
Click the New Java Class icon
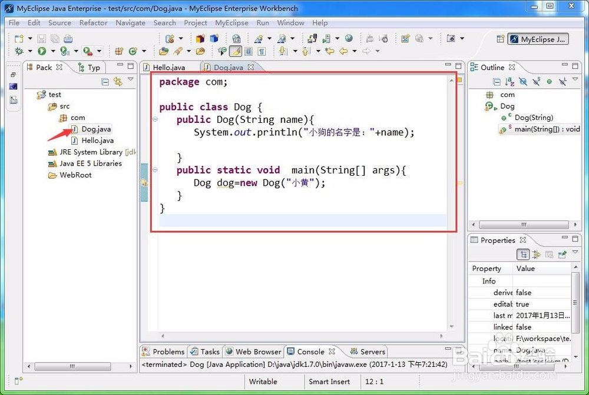[x=133, y=51]
